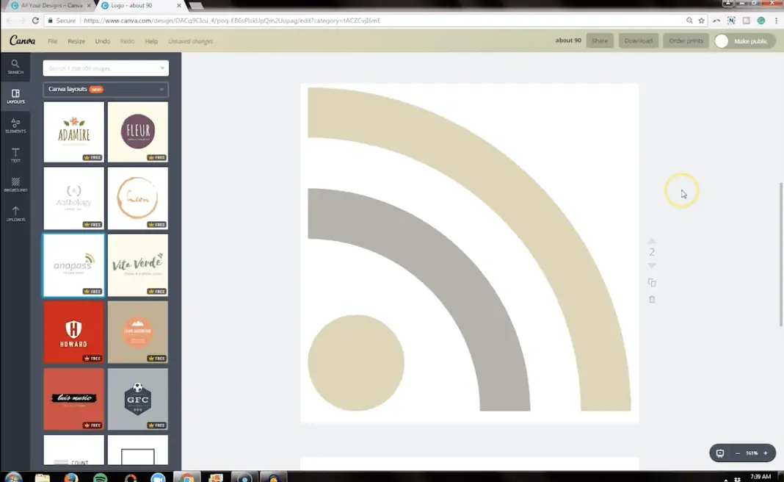The width and height of the screenshot is (784, 482).
Task: Click the taskbar clock showing 7:39 AM
Action: click(760, 477)
